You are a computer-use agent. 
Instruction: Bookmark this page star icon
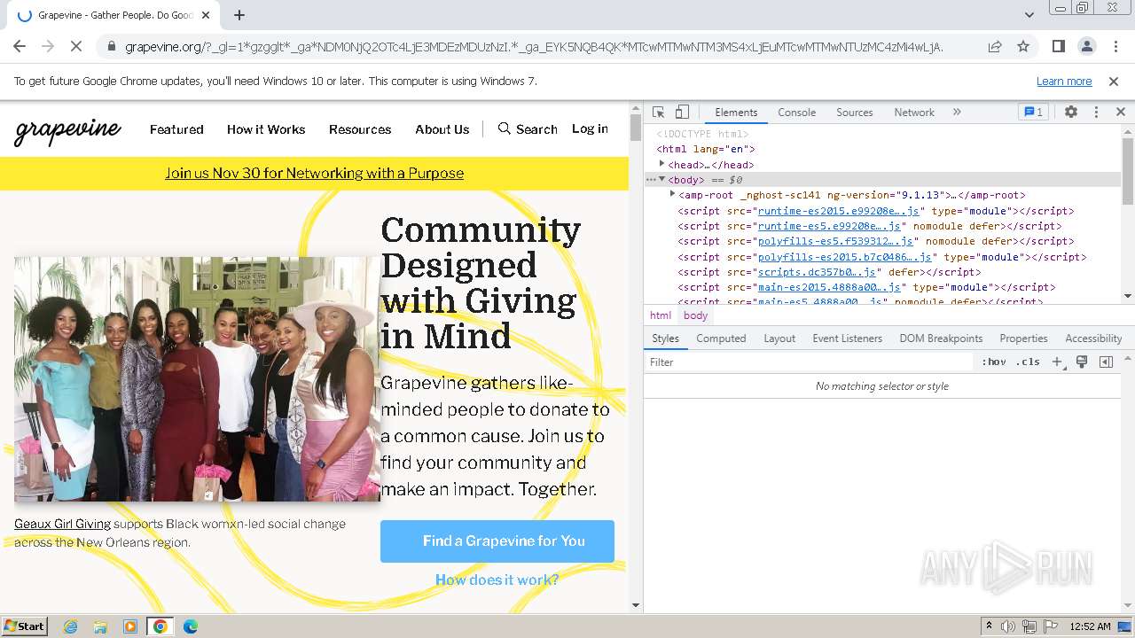1022,46
